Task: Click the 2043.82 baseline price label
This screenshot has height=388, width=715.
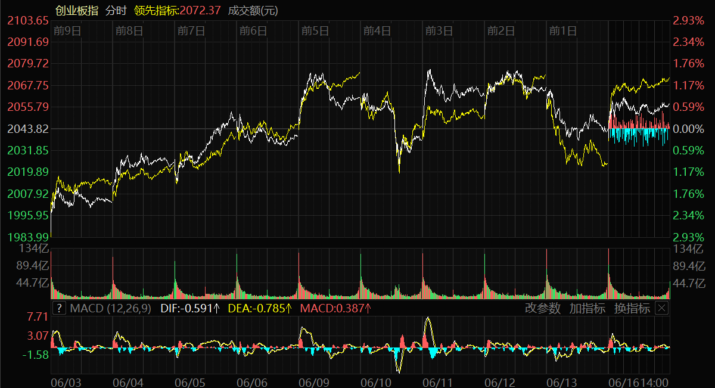Action: point(27,129)
